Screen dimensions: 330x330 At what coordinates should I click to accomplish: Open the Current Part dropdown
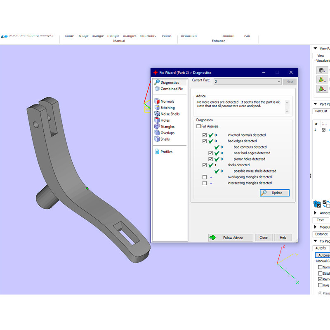point(279,82)
